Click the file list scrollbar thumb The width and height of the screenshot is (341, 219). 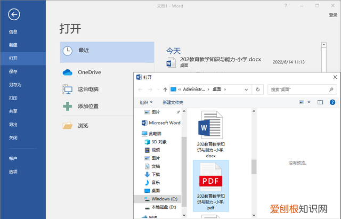tap(254, 167)
